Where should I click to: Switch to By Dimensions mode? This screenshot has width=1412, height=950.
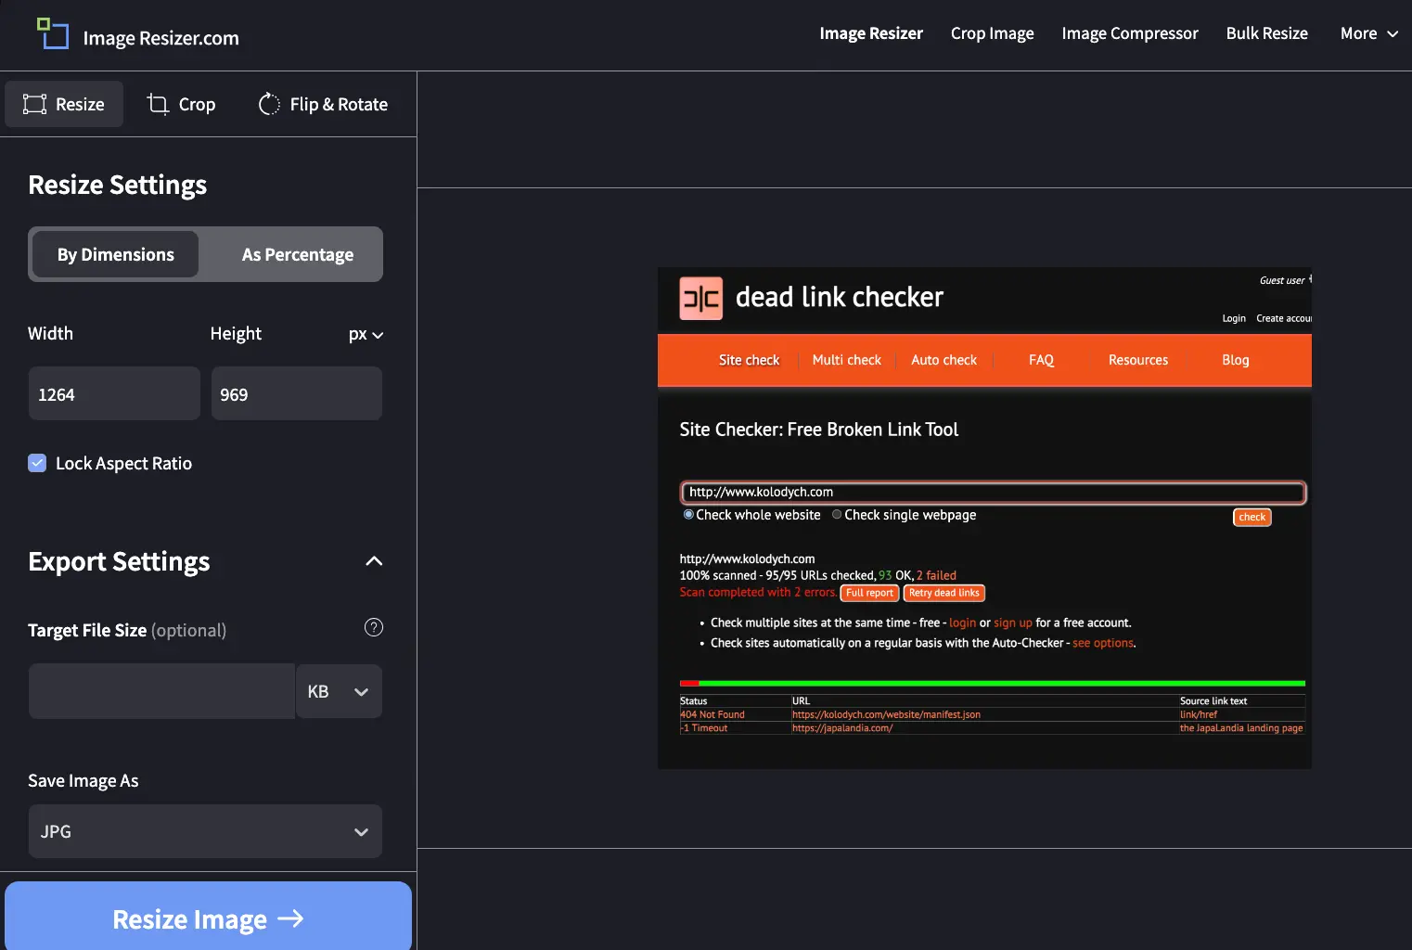click(114, 253)
